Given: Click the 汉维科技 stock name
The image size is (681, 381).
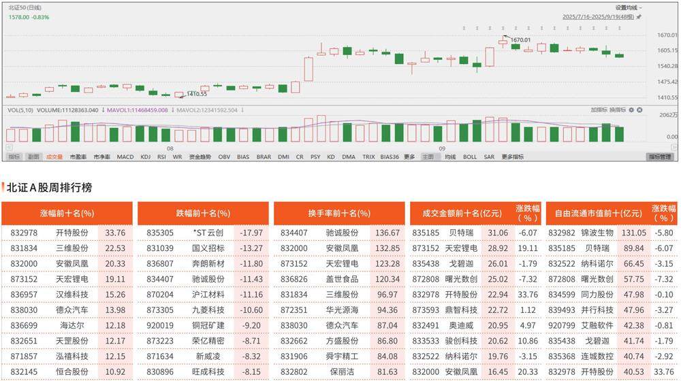Looking at the screenshot, I should point(72,294).
